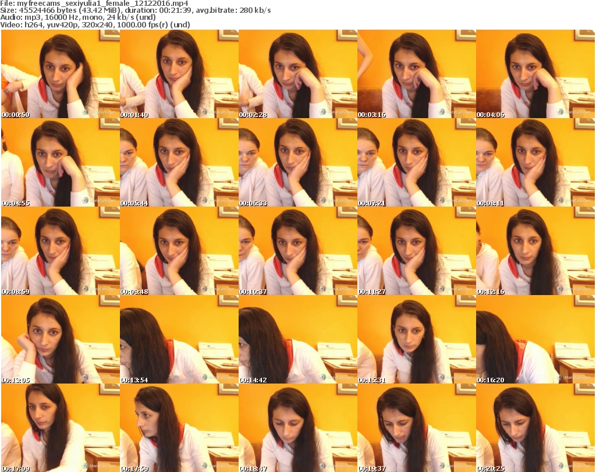
Task: Open the frame timestamped 00:13:05
Action: tap(61, 339)
